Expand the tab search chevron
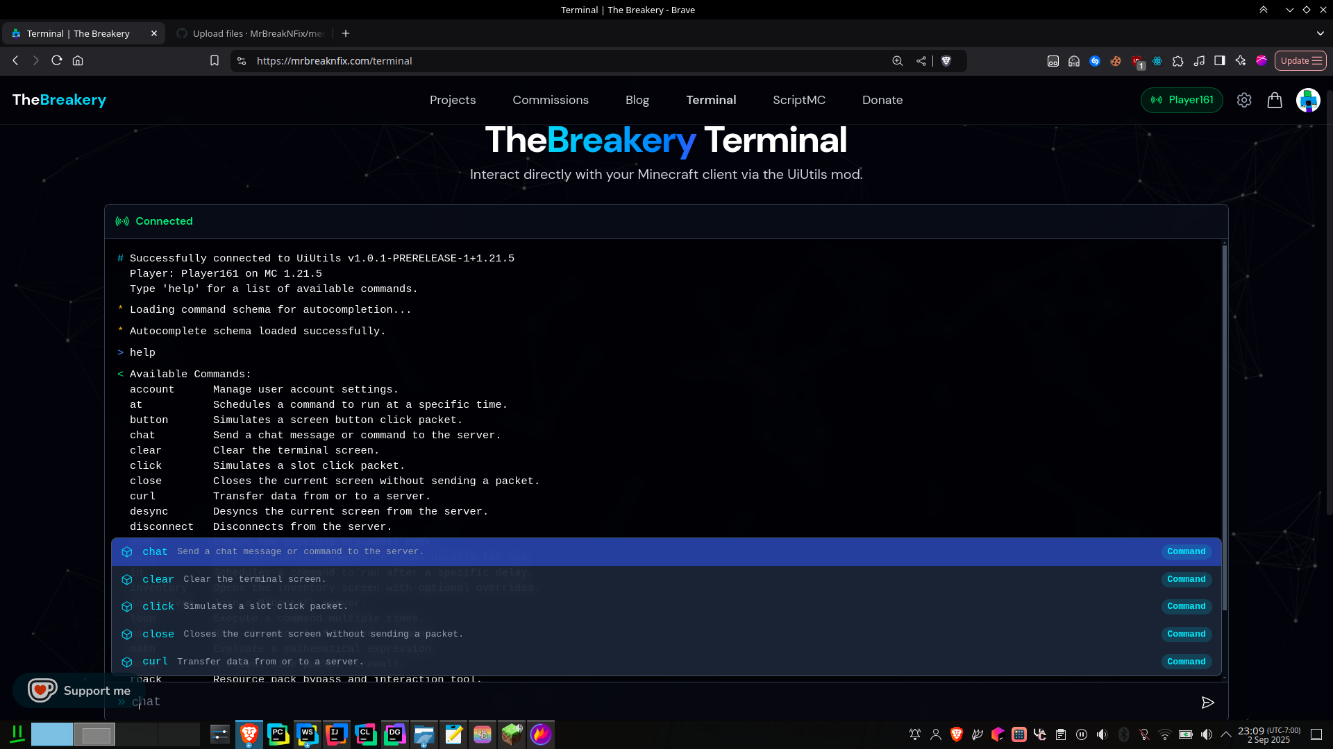The height and width of the screenshot is (749, 1333). 1320,33
